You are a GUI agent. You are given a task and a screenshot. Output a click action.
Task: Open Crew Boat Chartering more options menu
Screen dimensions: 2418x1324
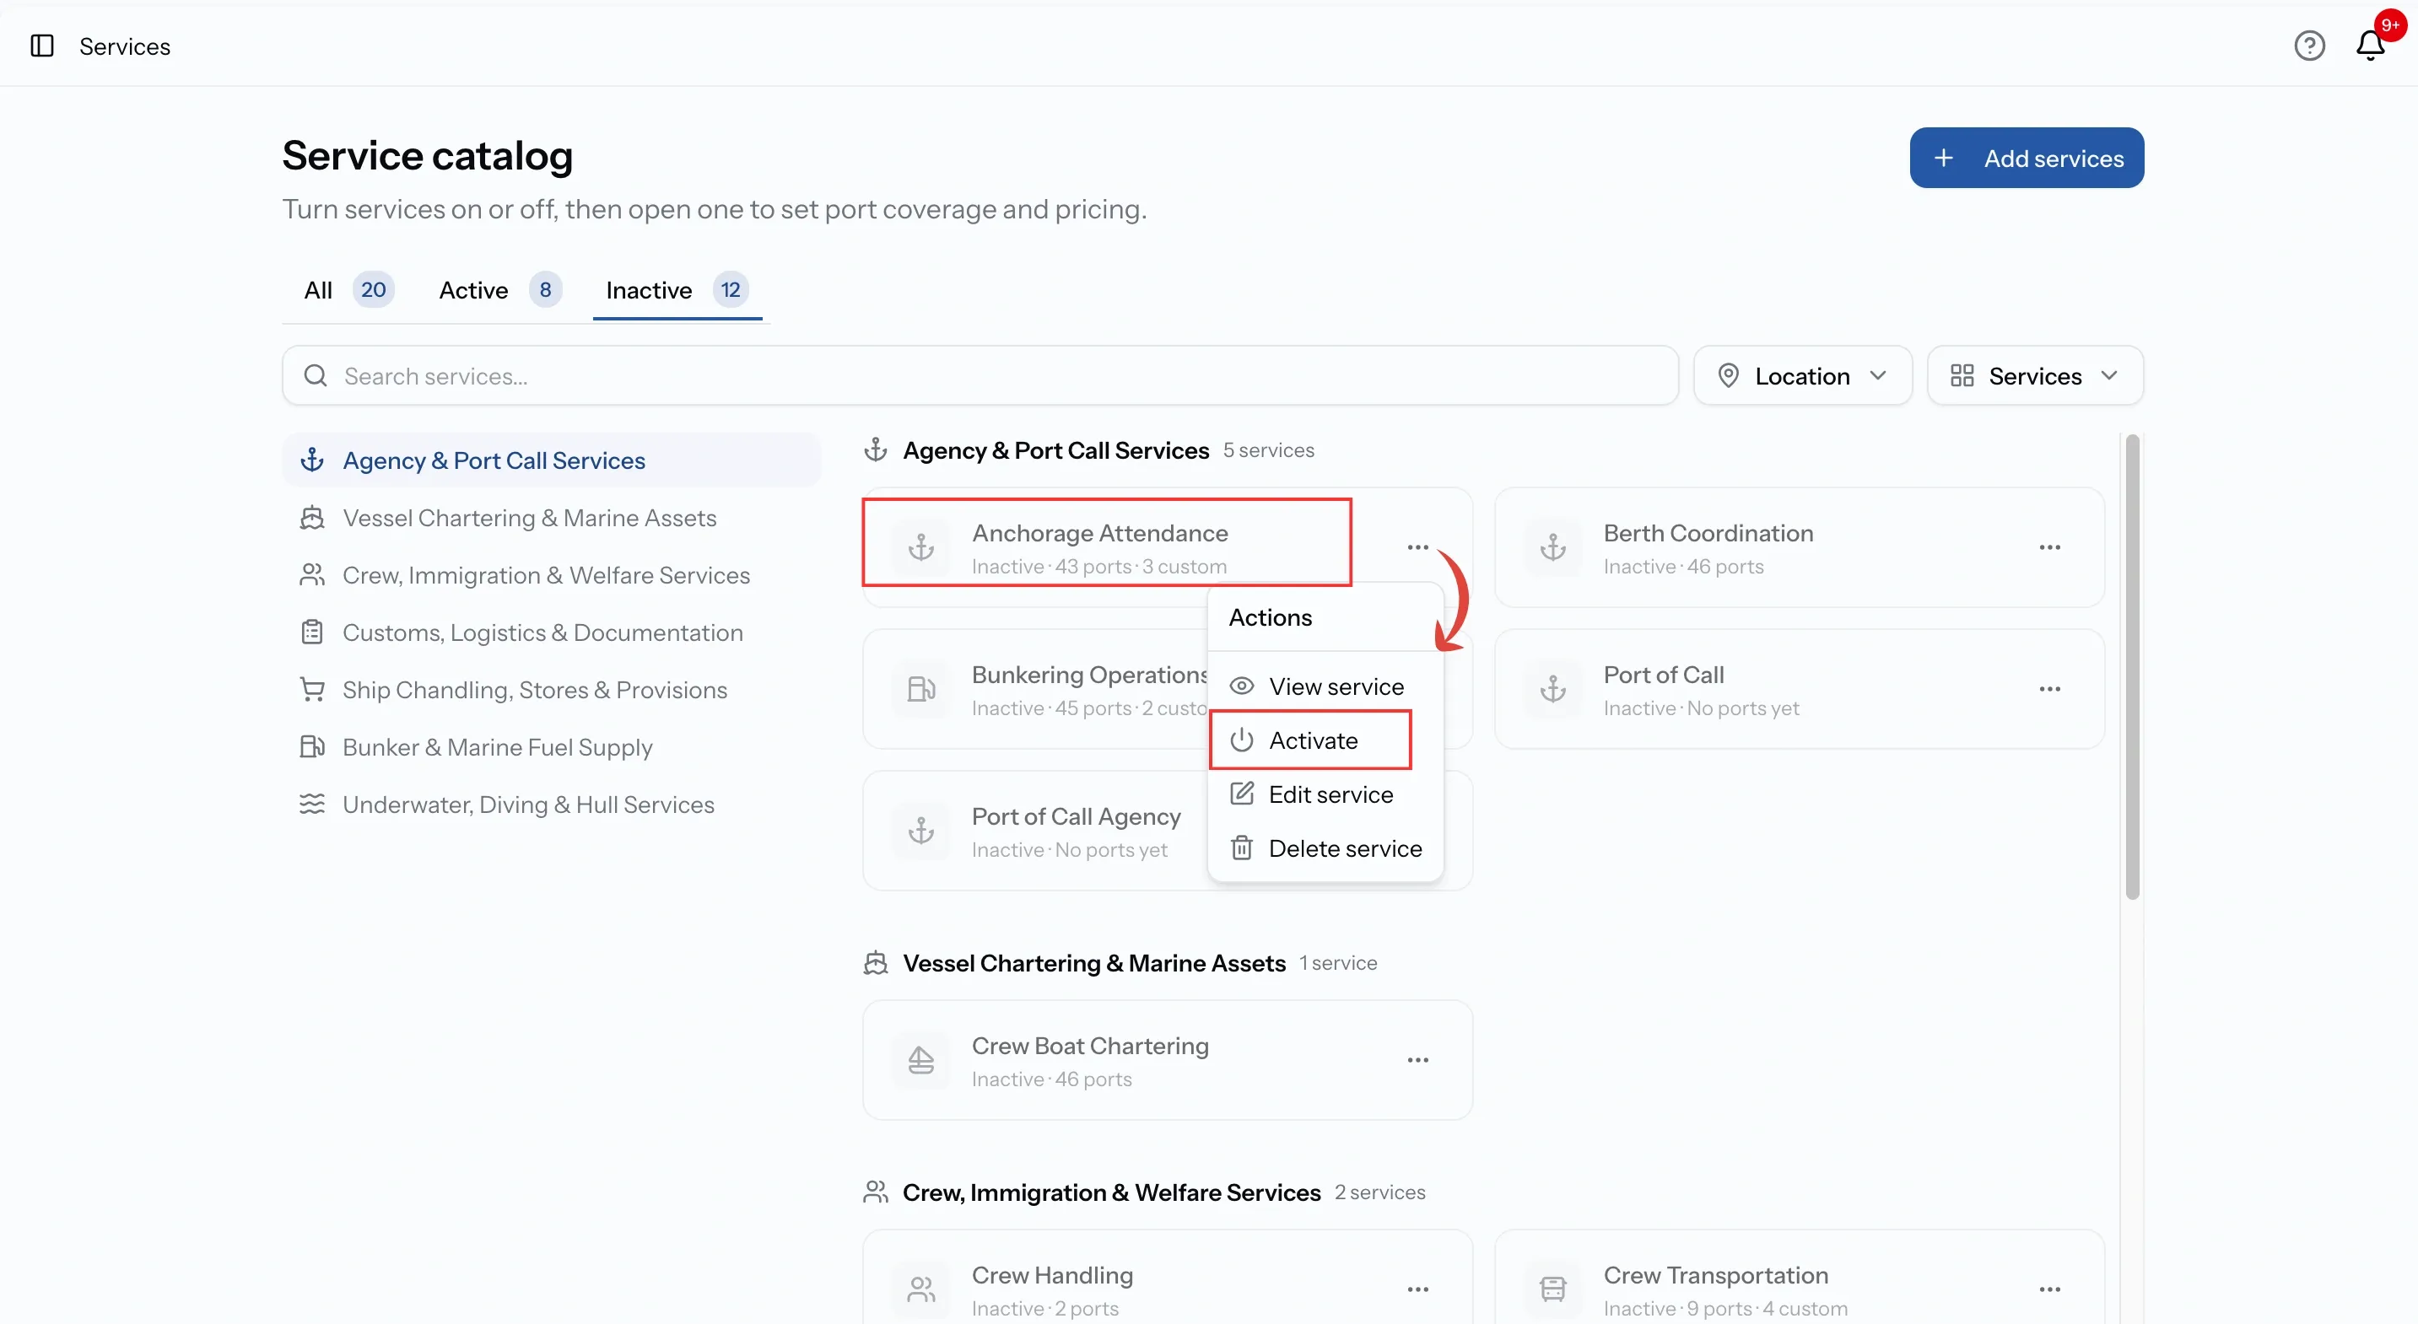(x=1417, y=1059)
